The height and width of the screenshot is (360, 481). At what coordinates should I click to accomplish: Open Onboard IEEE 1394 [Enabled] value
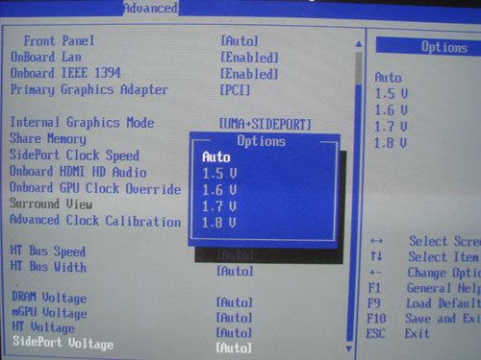(249, 74)
